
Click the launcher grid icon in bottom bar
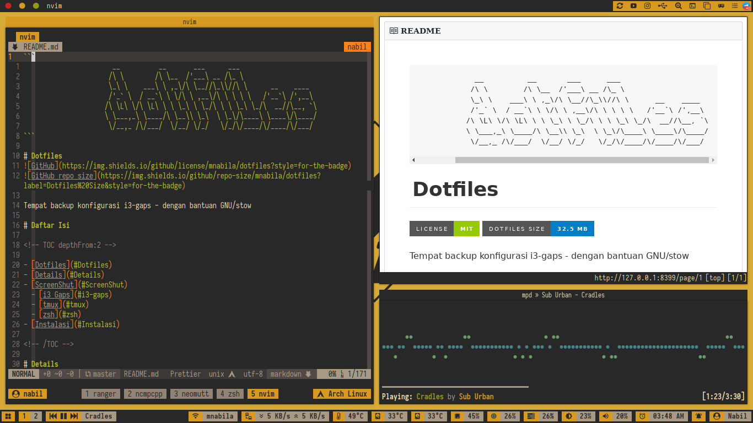point(8,416)
